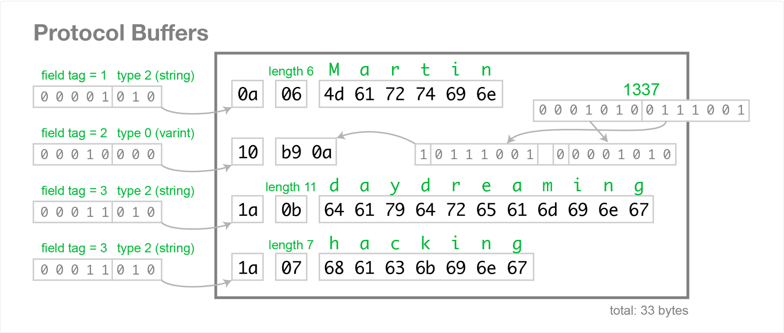Click the "0111001" bits beneath 1337
784x333 pixels.
pos(696,110)
